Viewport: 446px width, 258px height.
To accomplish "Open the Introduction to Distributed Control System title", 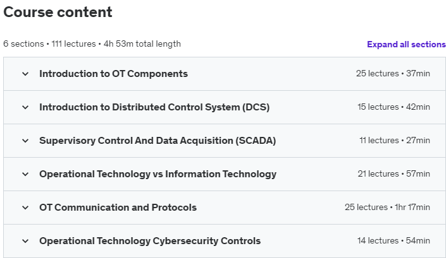I will (x=154, y=107).
